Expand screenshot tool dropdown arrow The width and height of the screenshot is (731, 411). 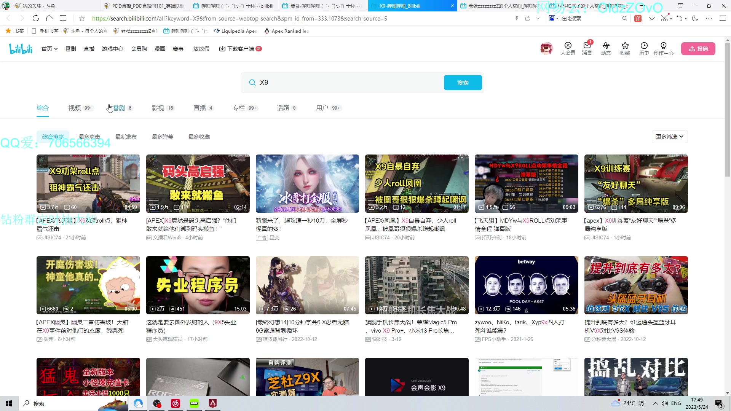pyautogui.click(x=671, y=18)
